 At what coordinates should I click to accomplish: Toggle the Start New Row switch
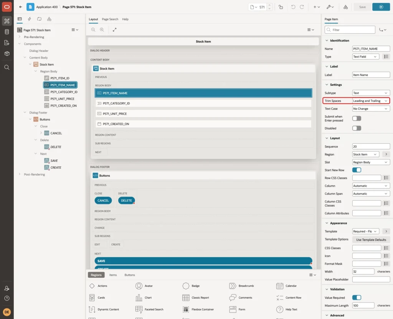[x=357, y=170]
